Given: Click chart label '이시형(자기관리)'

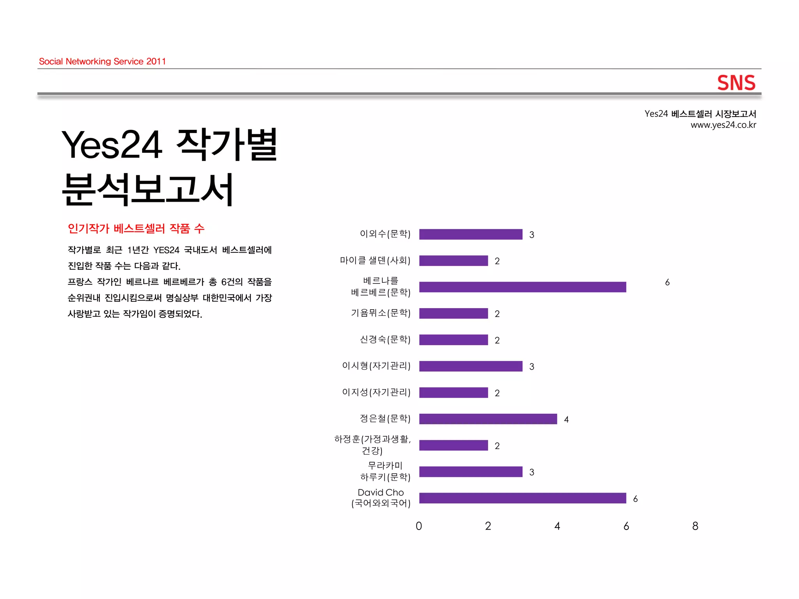Looking at the screenshot, I should click(x=376, y=366).
